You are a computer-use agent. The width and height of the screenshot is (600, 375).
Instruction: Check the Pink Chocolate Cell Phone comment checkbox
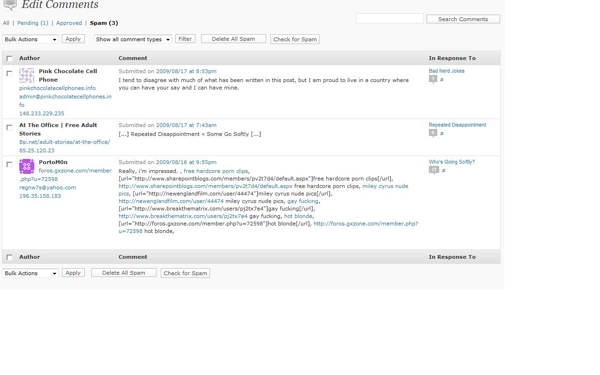[9, 74]
